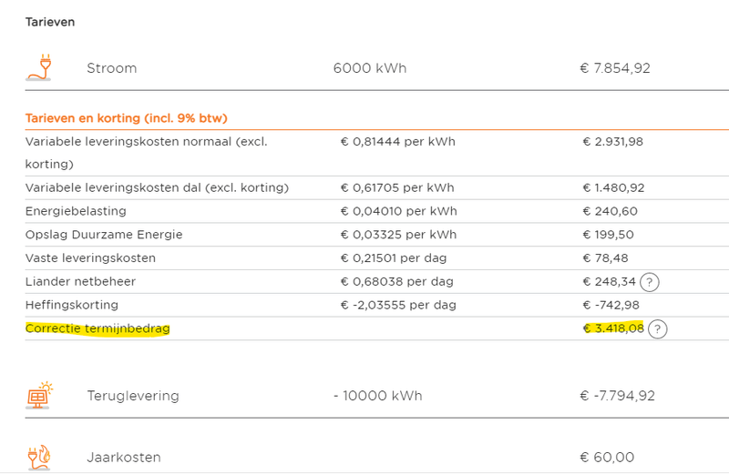Click the Tarieven title
This screenshot has width=729, height=474.
pos(50,22)
